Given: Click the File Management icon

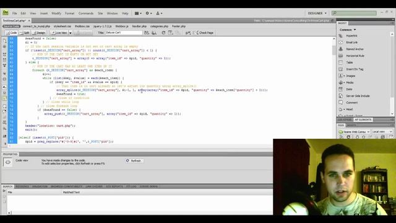Looking at the screenshot, I should [147, 33].
